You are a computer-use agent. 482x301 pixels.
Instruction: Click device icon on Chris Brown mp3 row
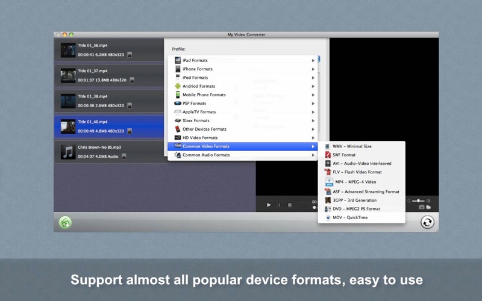tap(124, 157)
